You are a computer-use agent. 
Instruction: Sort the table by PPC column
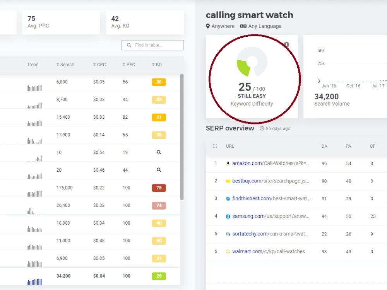(x=129, y=65)
